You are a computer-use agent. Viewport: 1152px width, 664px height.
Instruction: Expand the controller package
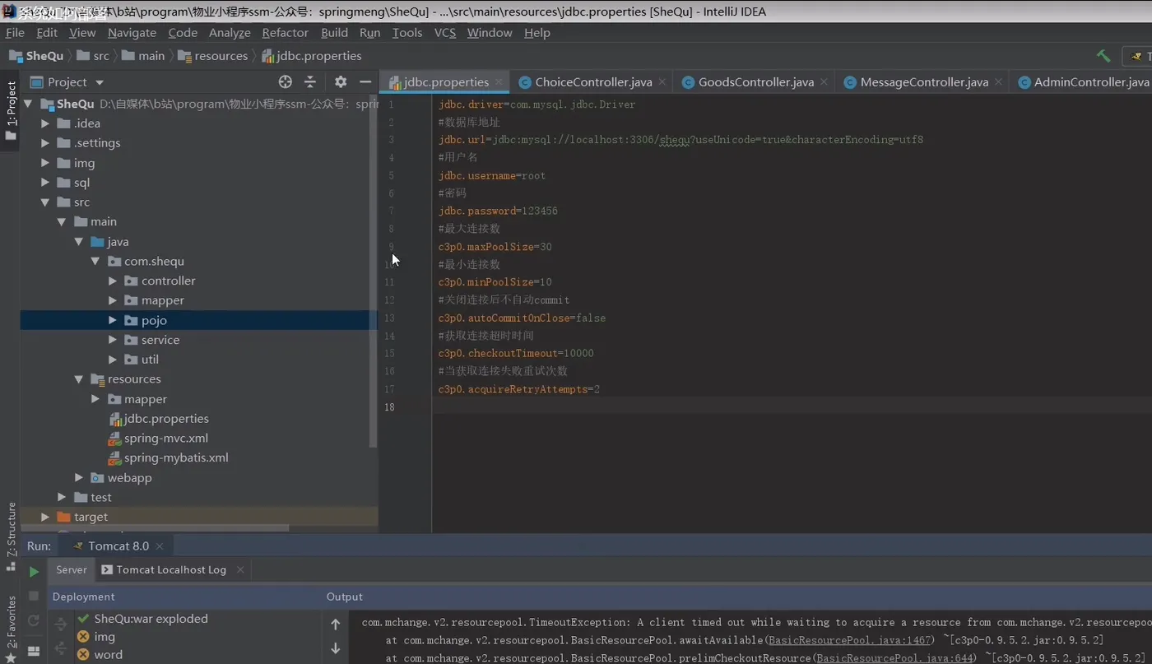point(113,281)
